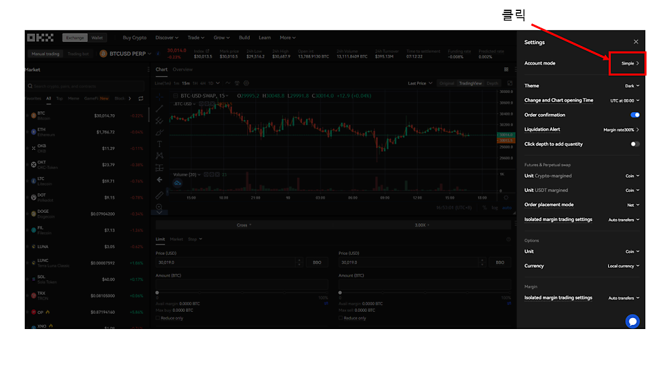The image size is (663, 373).
Task: Select DOGE Dogecoin in market list
Action: click(86, 214)
